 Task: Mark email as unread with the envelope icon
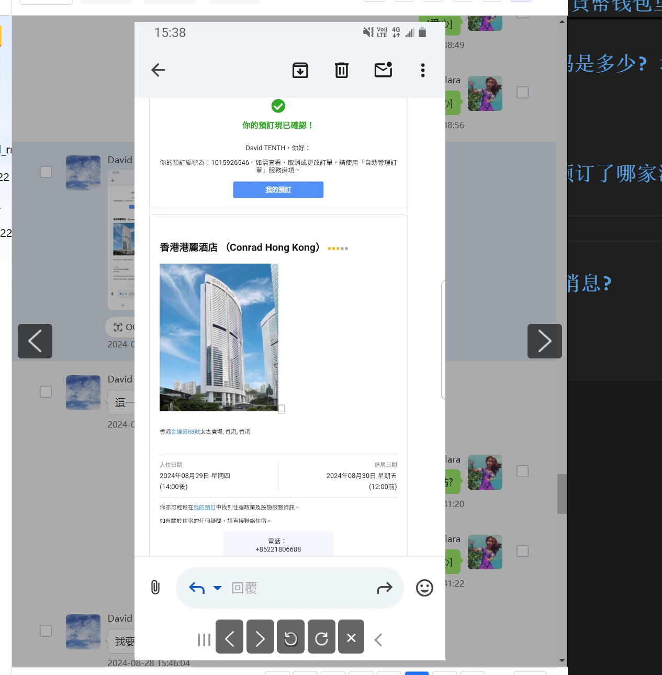pos(384,70)
